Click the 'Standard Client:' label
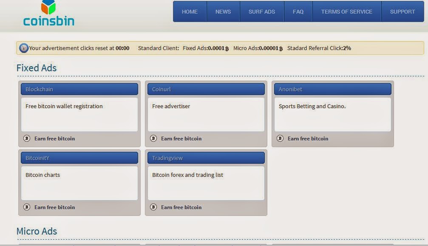The height and width of the screenshot is (246, 428). [159, 48]
